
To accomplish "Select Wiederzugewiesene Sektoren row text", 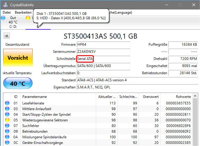I will coord(45,120).
